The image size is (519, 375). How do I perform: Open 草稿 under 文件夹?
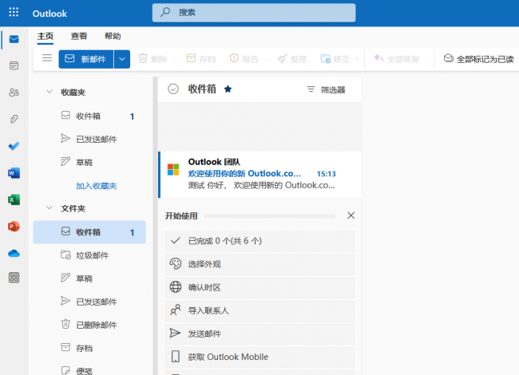tap(89, 278)
